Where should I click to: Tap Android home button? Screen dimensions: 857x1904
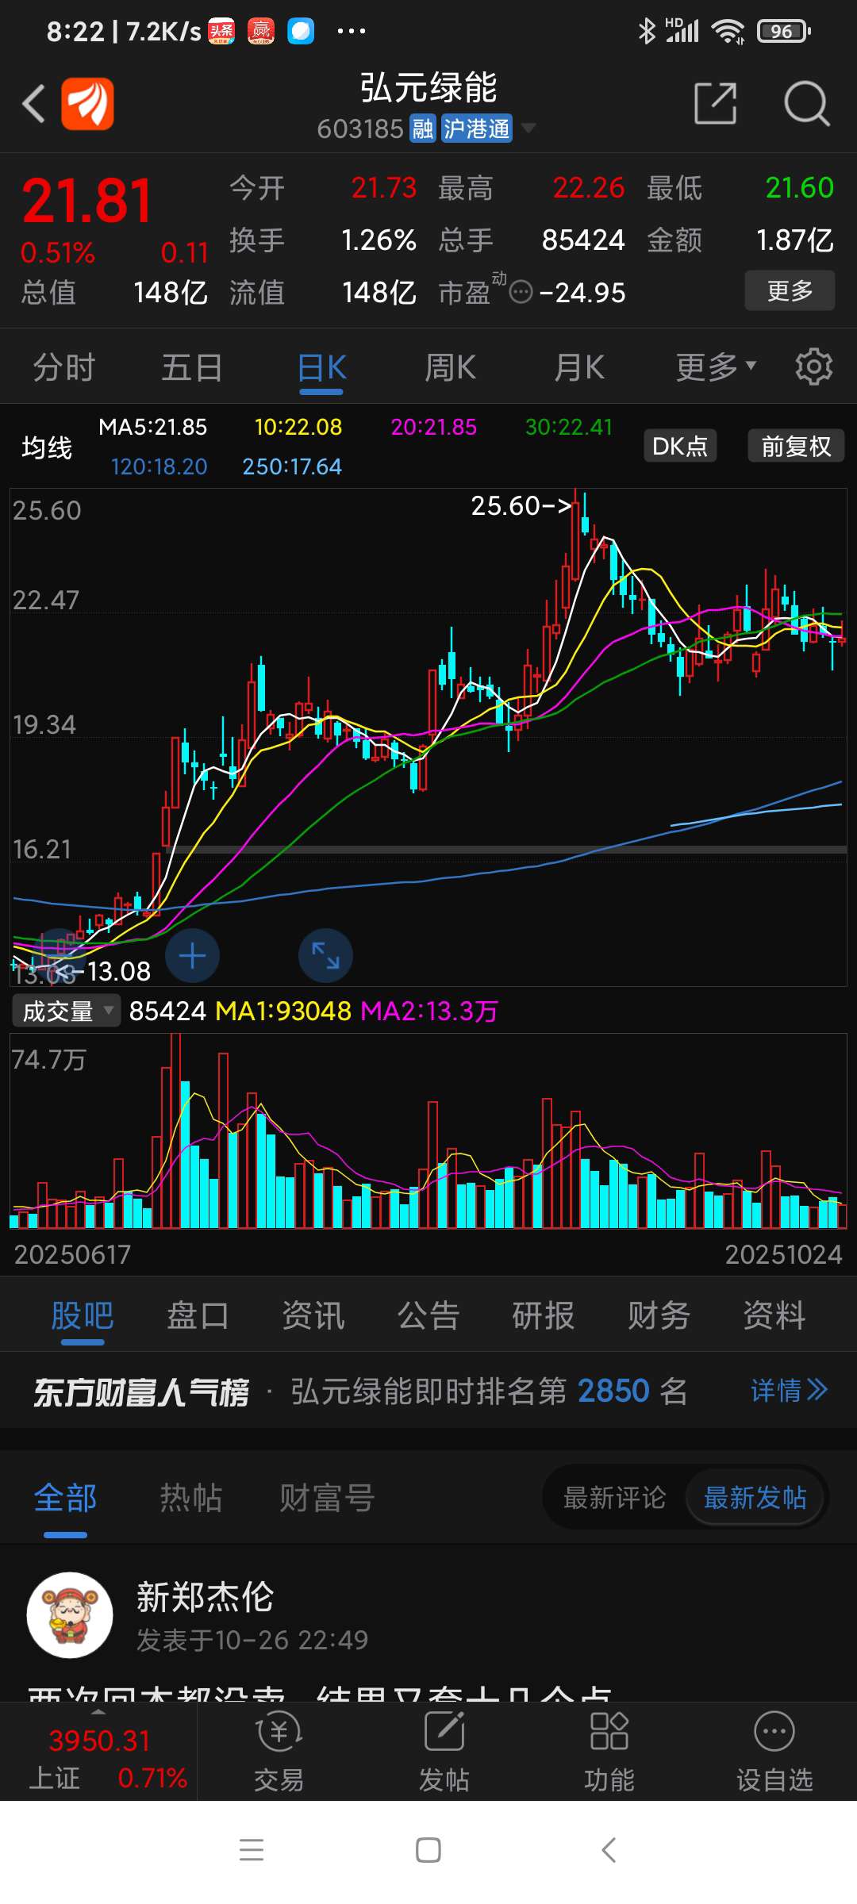[428, 1850]
